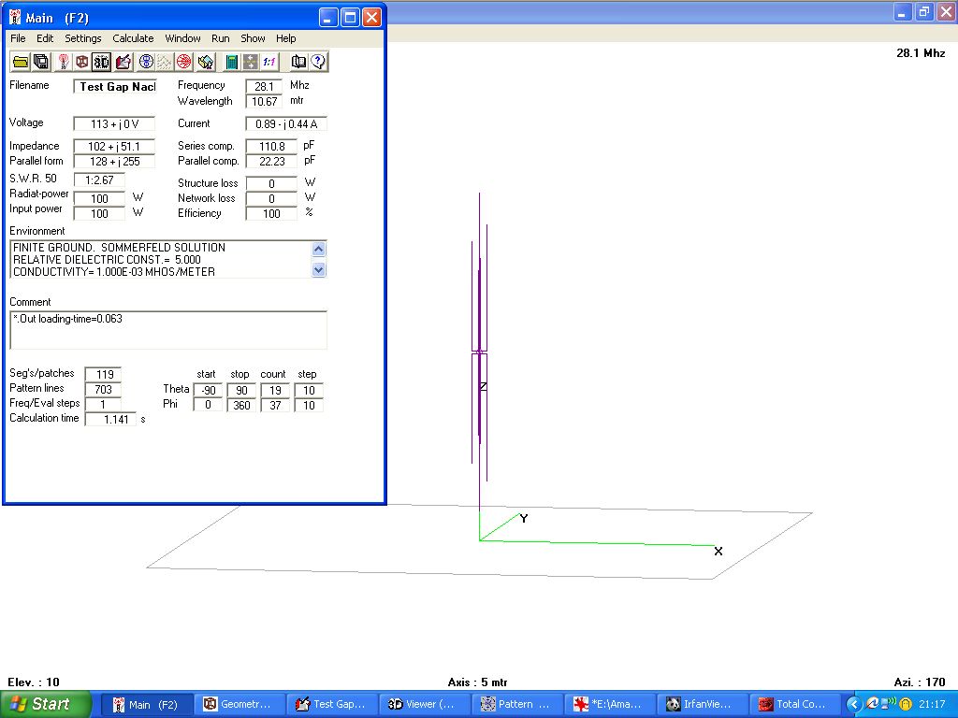Viewport: 958px width, 718px height.
Task: Click the blue Smith chart icon
Action: [146, 62]
